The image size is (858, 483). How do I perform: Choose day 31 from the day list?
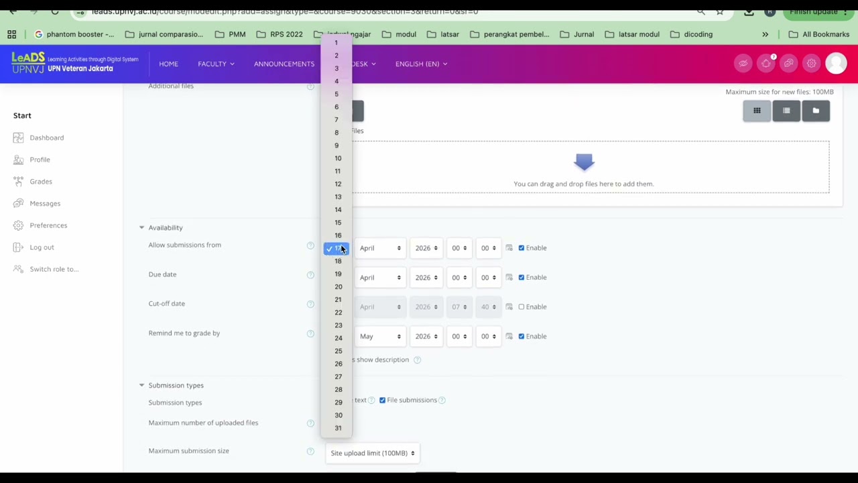point(336,429)
